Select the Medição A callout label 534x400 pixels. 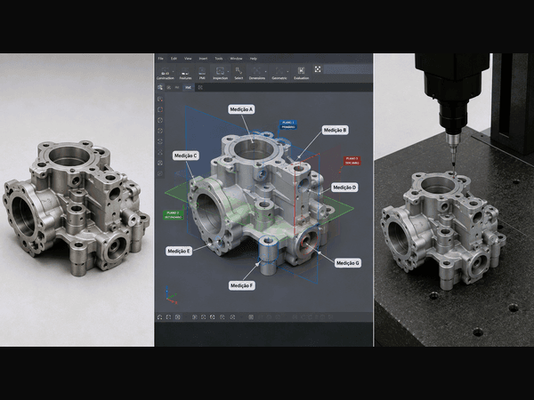click(x=241, y=109)
